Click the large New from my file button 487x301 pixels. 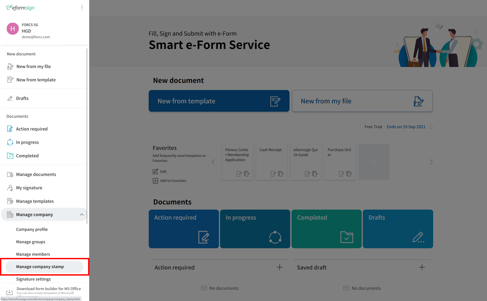coord(362,101)
